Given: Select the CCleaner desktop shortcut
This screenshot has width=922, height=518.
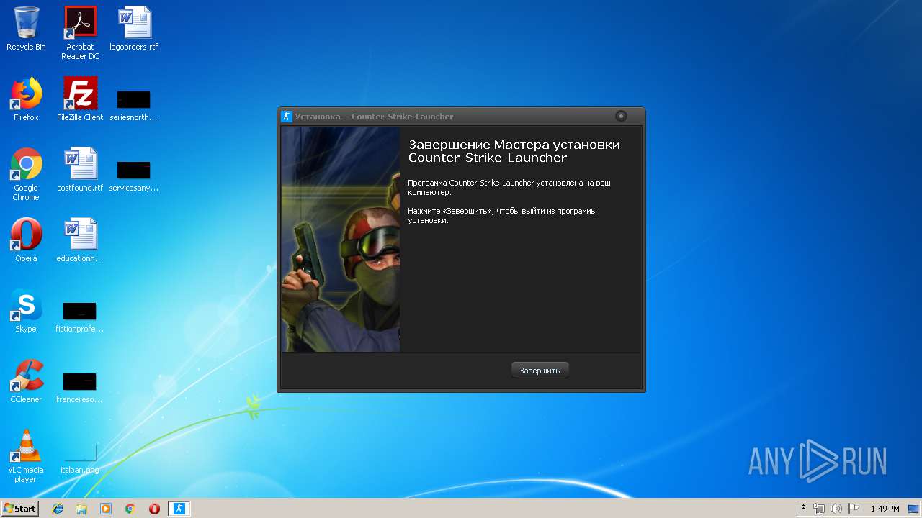Looking at the screenshot, I should click(26, 381).
